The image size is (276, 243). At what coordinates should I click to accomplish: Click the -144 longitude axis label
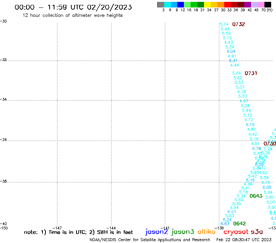(111, 228)
